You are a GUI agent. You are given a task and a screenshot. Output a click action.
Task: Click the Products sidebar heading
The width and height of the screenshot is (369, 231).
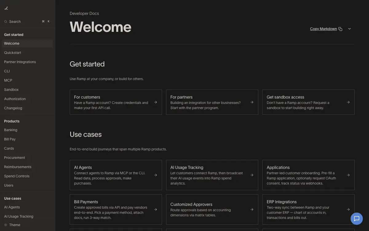coord(12,121)
